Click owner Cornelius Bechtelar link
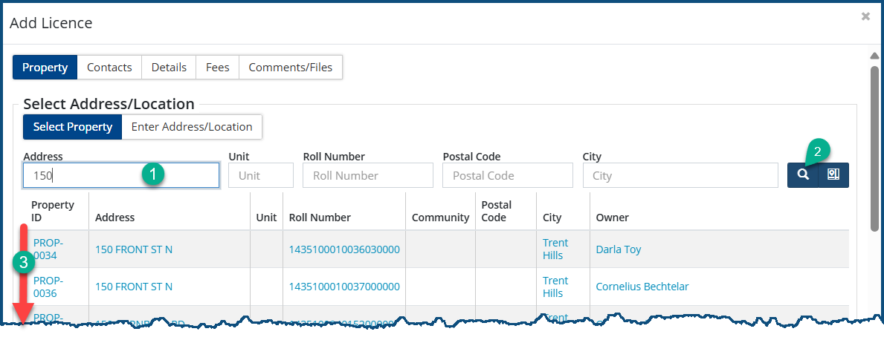This screenshot has height=343, width=884. [x=643, y=287]
